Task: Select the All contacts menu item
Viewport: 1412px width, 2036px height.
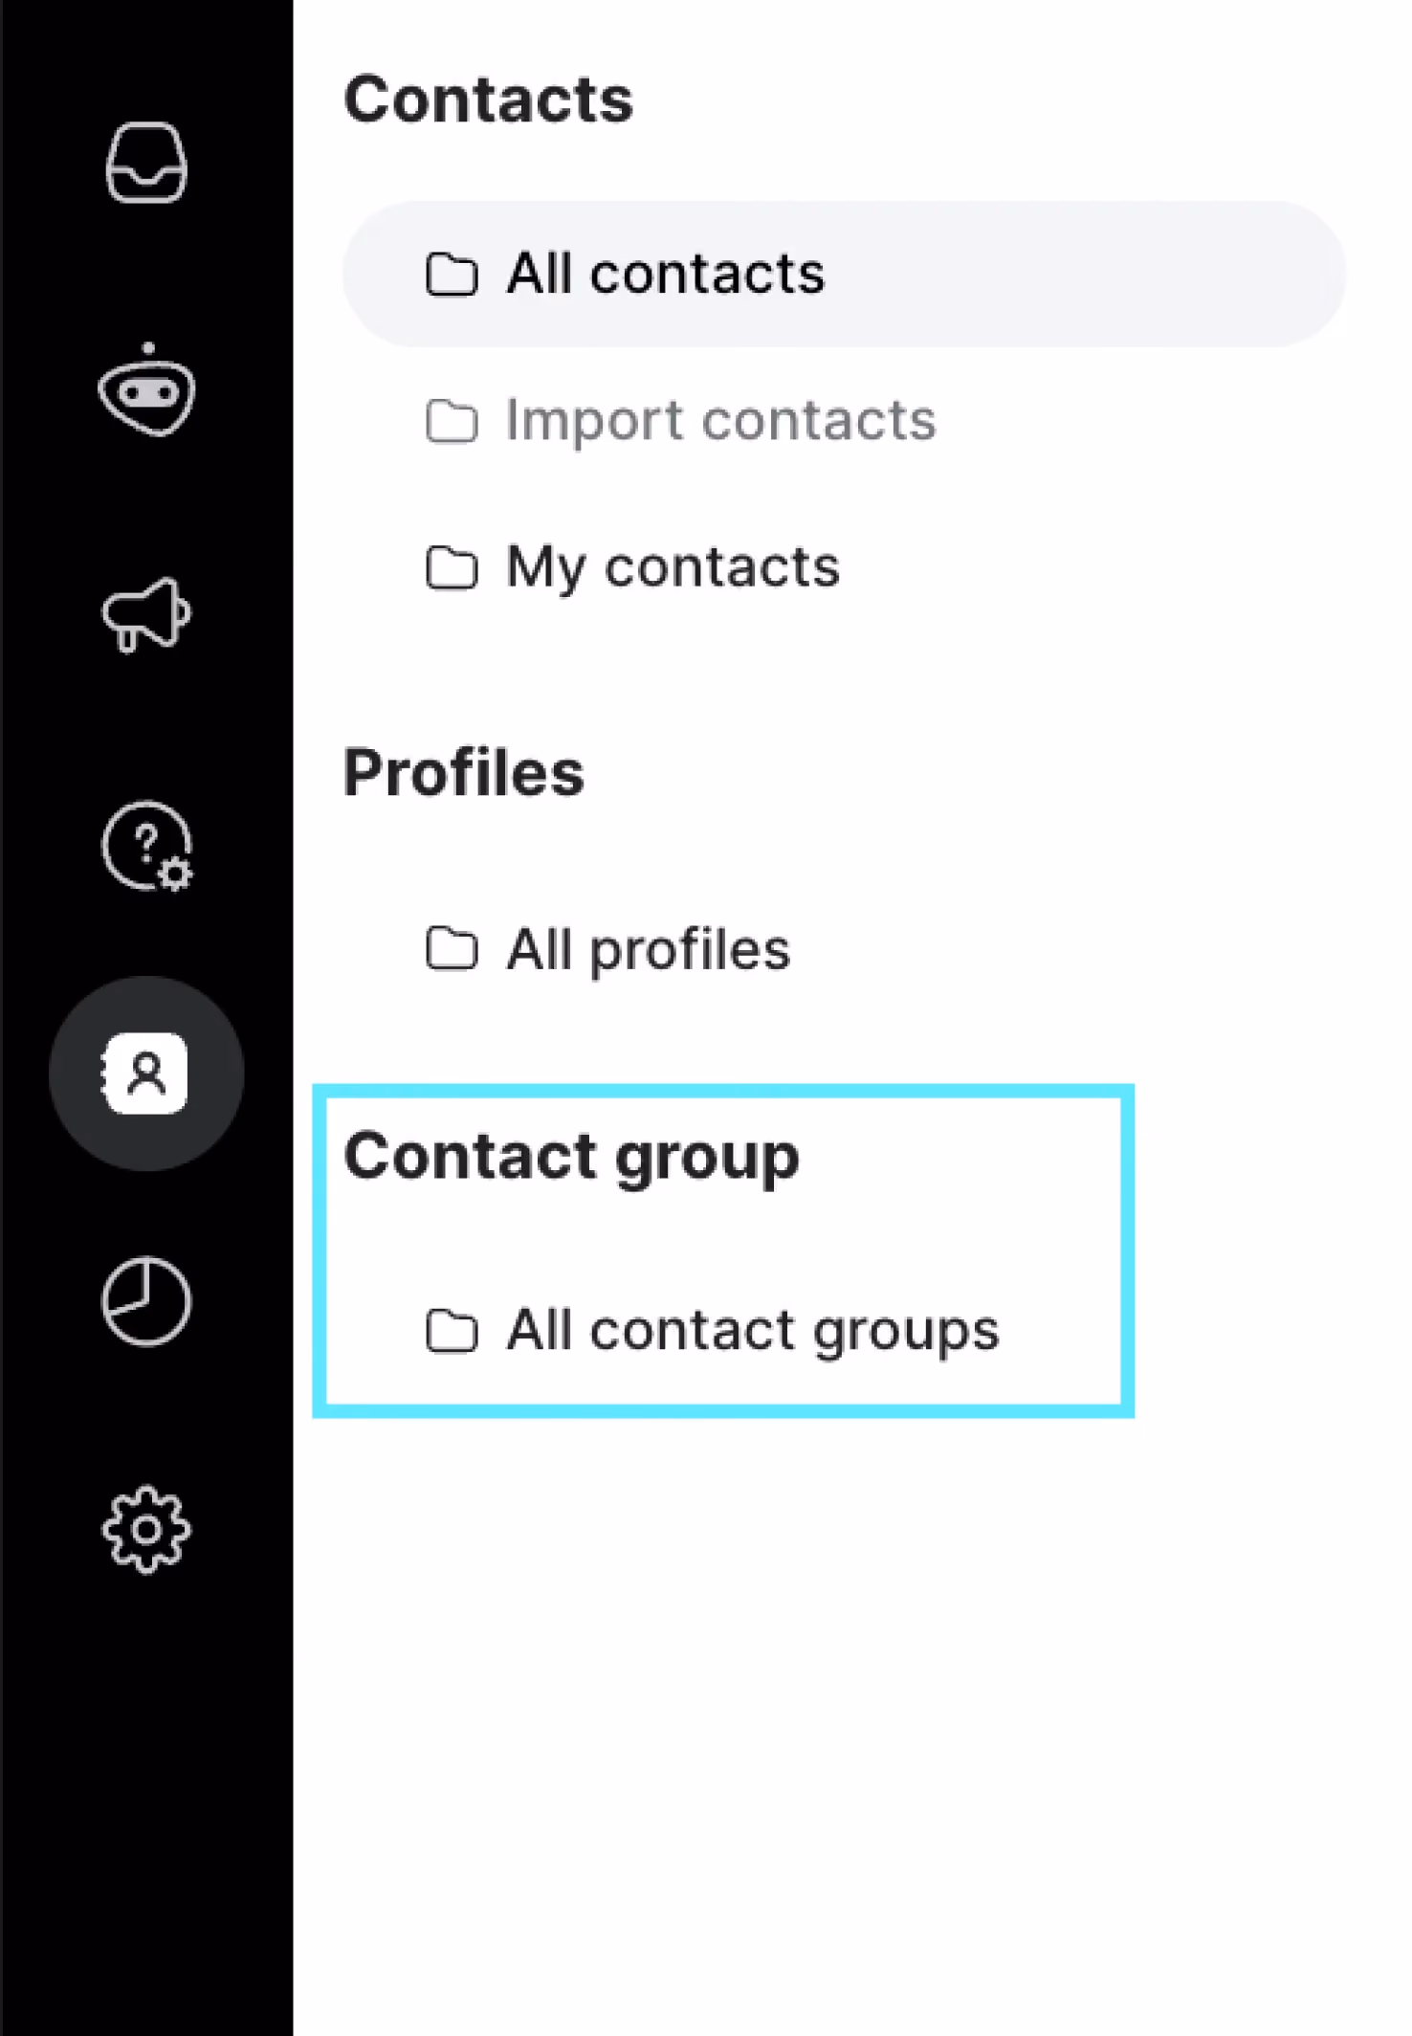Action: pos(845,275)
